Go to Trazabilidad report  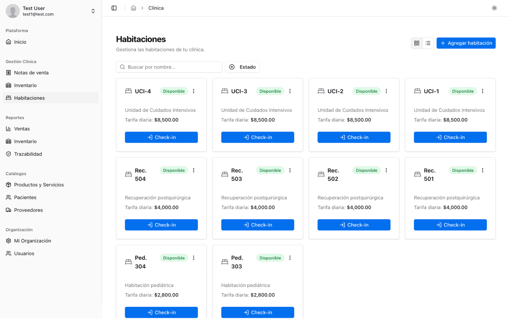[x=28, y=154]
